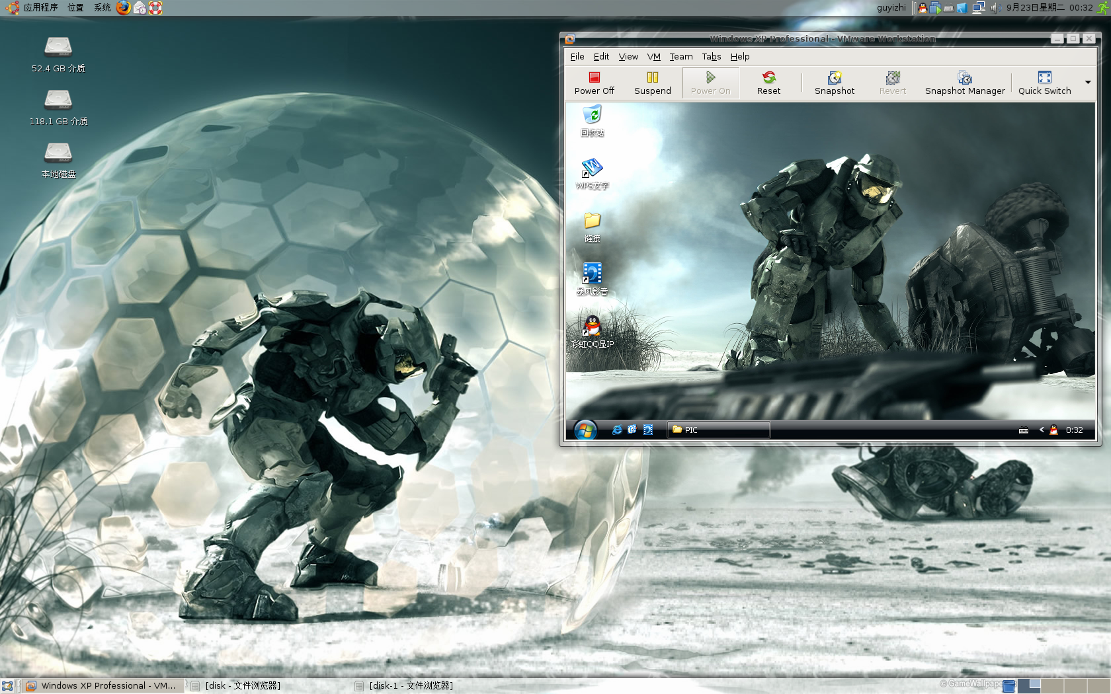Open the 系统 menu in top panel
The image size is (1111, 694).
tap(102, 8)
